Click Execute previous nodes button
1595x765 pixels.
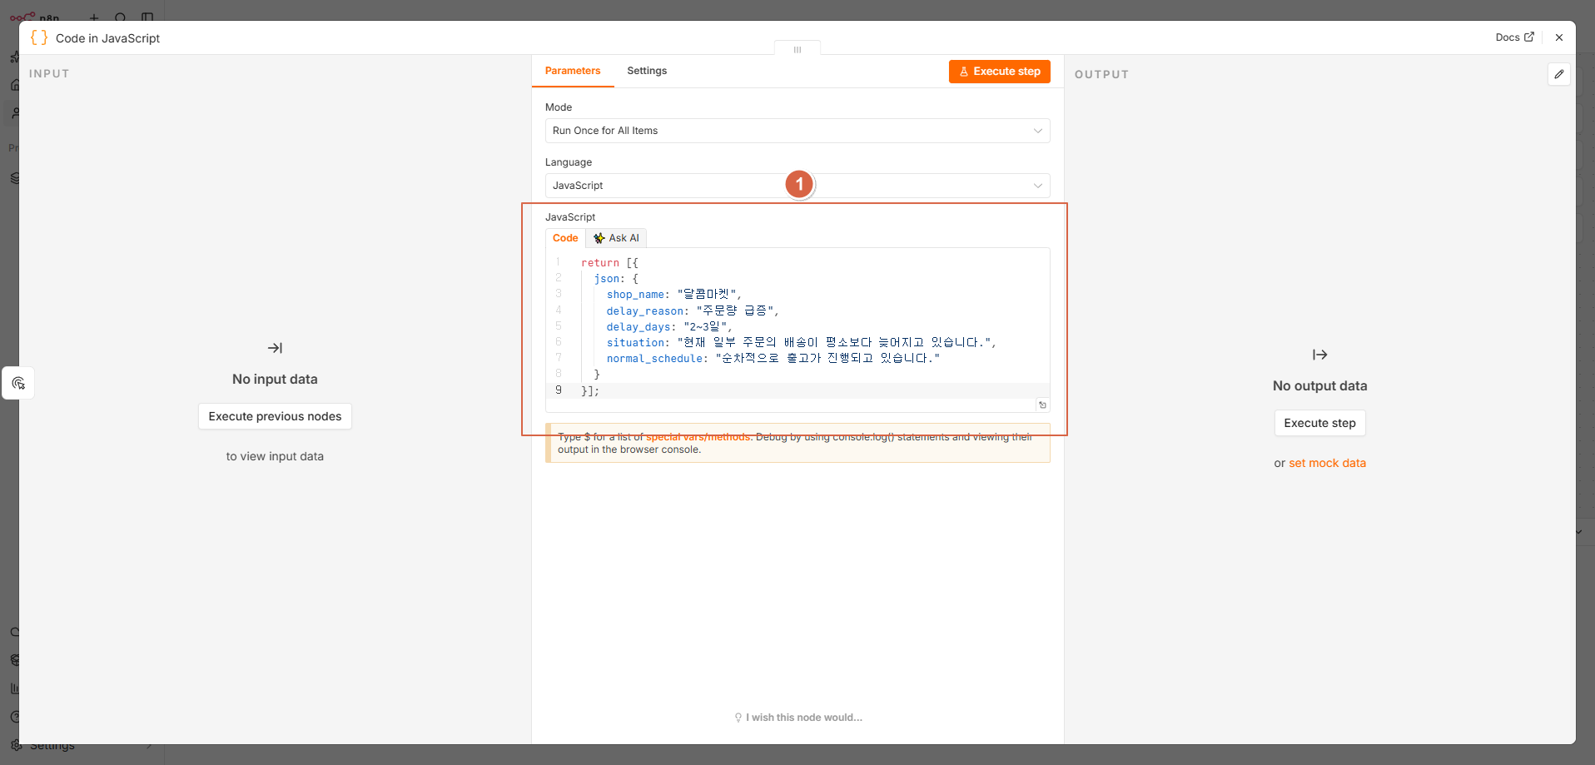tap(275, 416)
